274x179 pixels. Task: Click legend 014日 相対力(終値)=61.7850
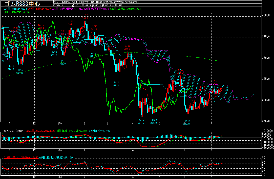click(21, 158)
